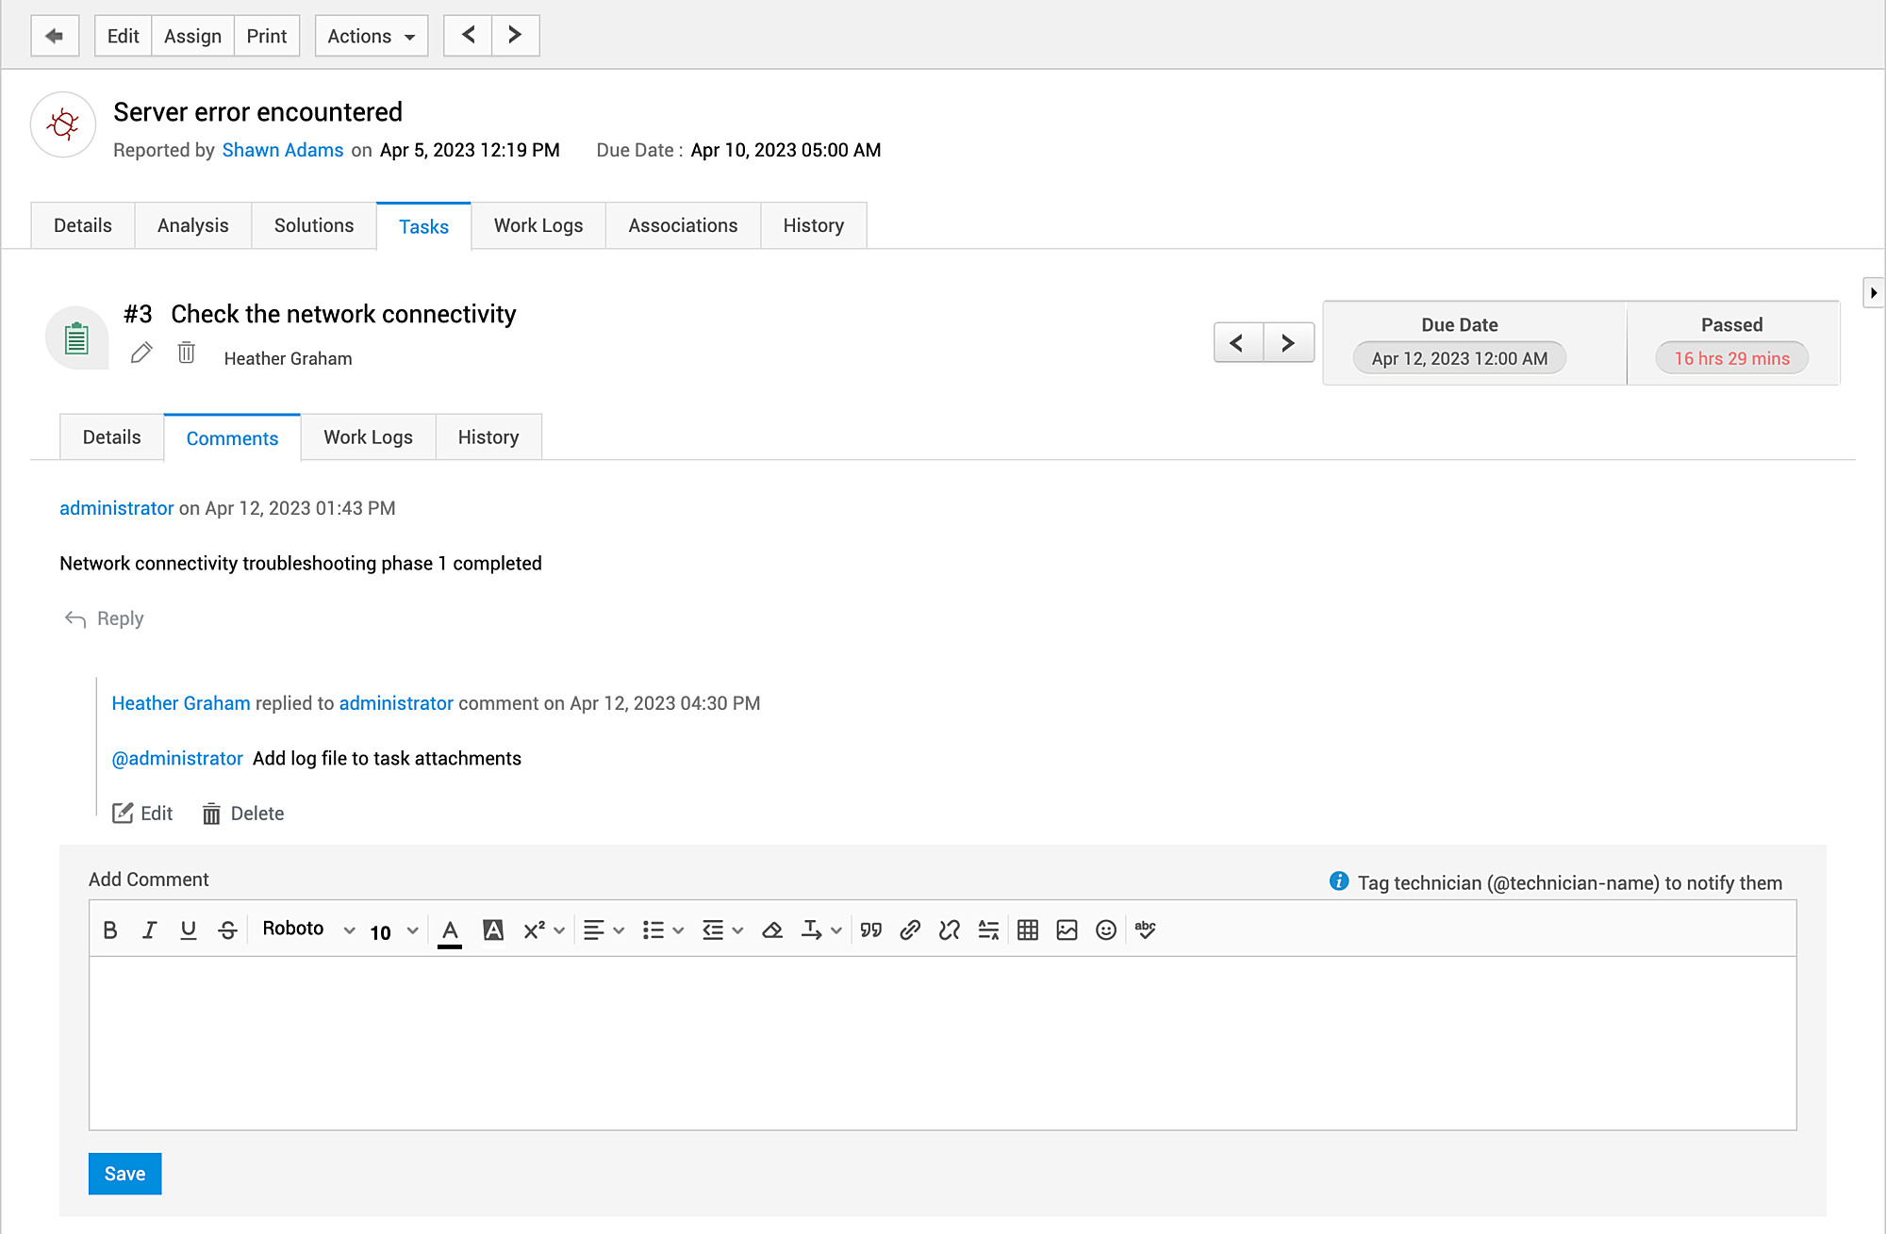Insert a block quote
This screenshot has height=1234, width=1886.
[871, 930]
